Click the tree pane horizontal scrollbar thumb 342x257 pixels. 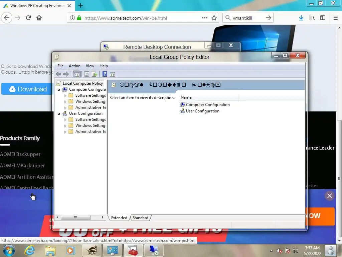(75, 217)
